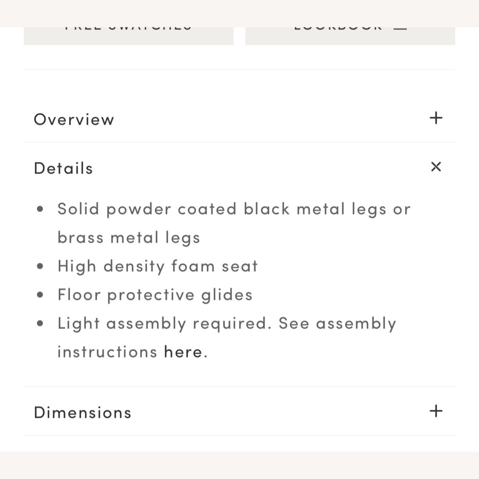
Task: Click the plus icon beside Overview
Action: pyautogui.click(x=436, y=118)
